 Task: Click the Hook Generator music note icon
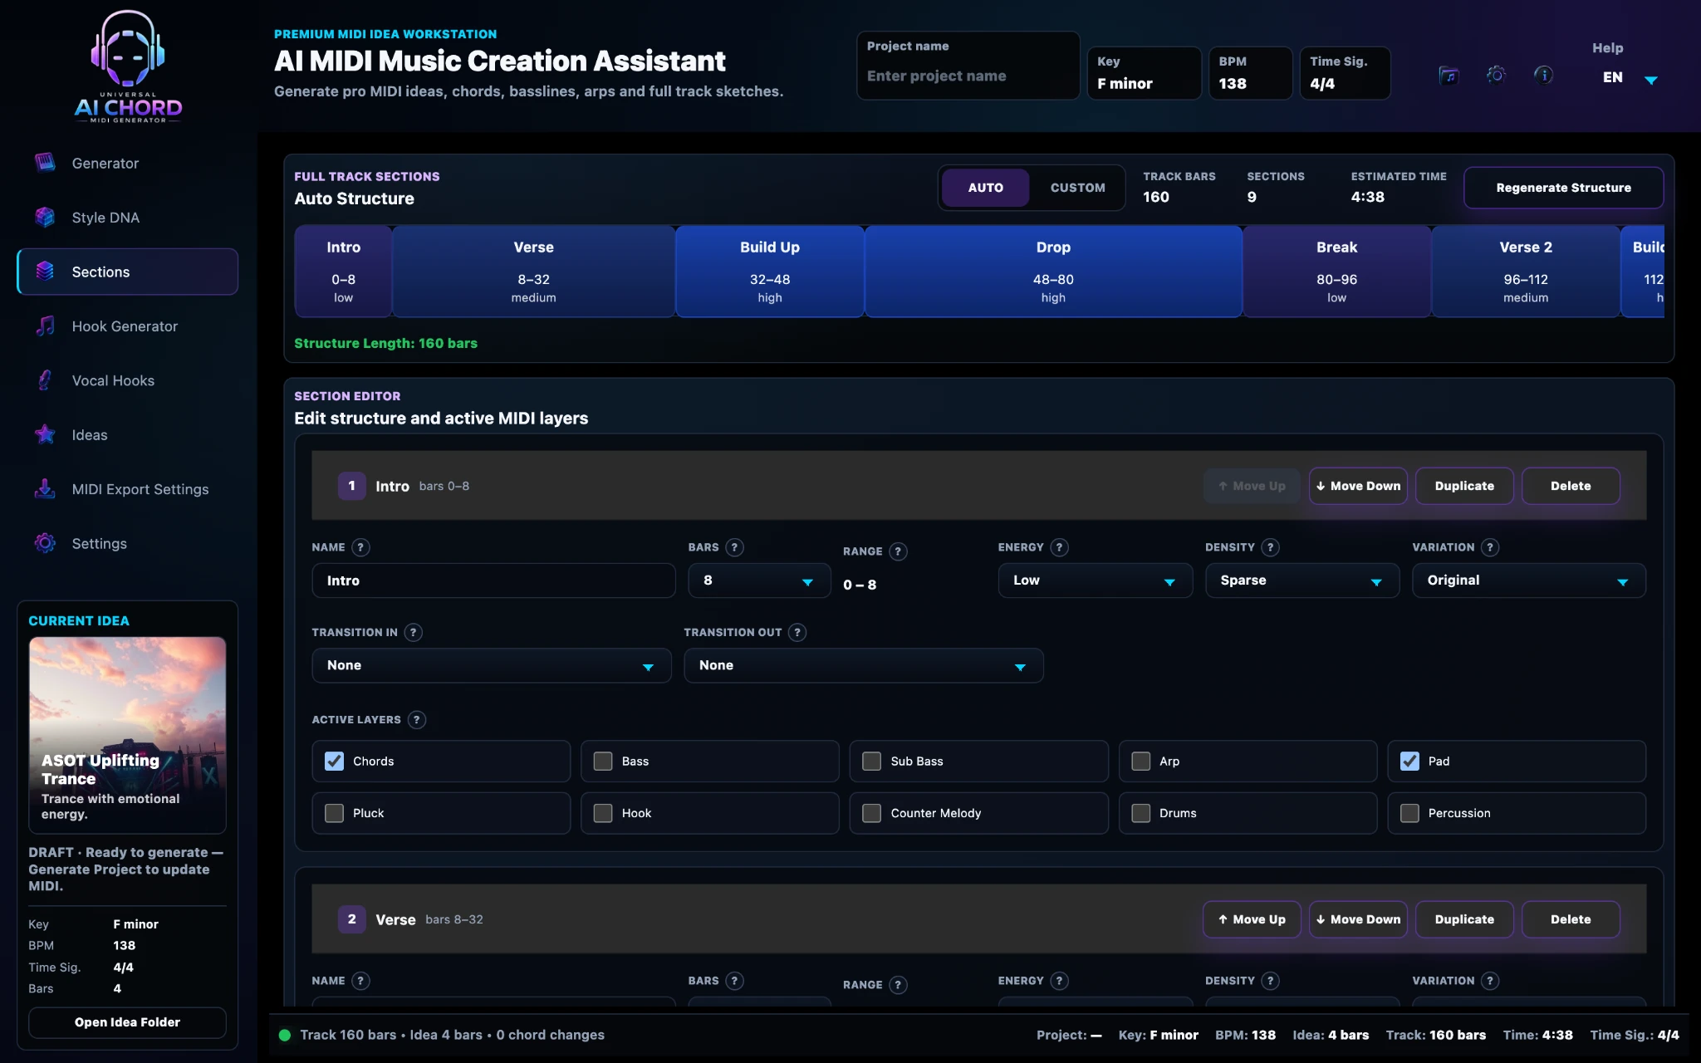pyautogui.click(x=45, y=326)
